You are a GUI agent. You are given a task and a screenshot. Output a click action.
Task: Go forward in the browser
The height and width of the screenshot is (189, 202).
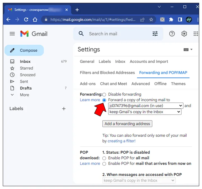coord(17,20)
